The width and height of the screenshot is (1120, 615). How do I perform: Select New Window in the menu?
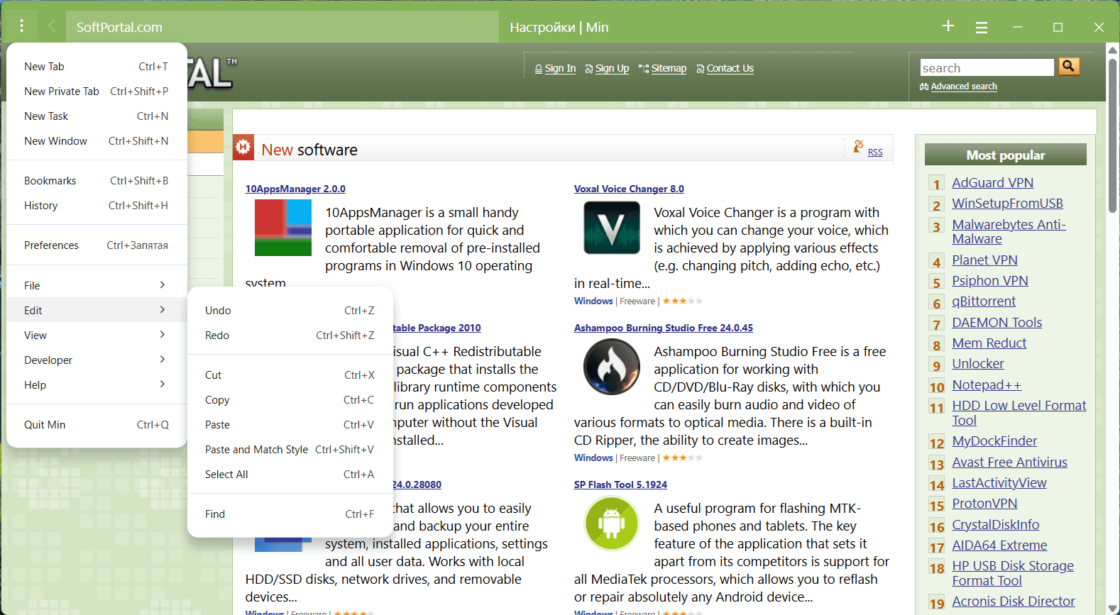coord(97,141)
